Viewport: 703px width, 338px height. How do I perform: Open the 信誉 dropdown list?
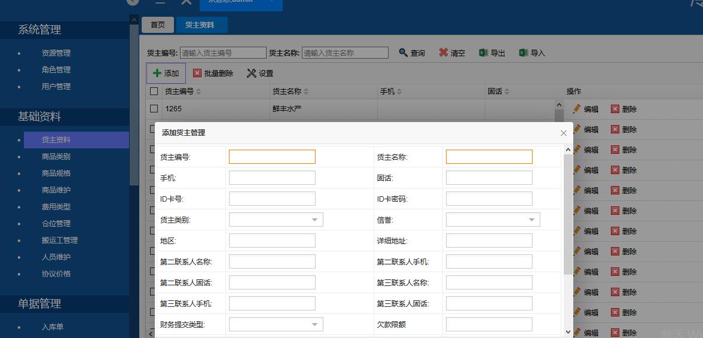click(531, 220)
